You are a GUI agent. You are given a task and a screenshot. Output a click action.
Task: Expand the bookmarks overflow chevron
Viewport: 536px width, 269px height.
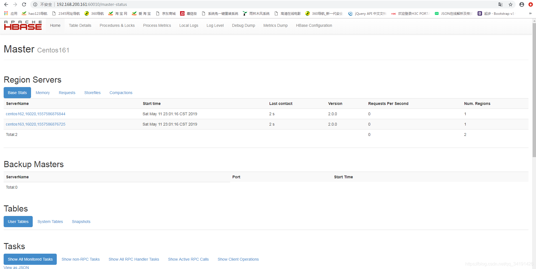point(530,13)
